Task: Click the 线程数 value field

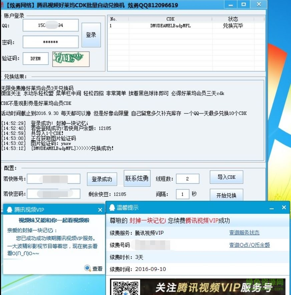Action: coord(188,179)
